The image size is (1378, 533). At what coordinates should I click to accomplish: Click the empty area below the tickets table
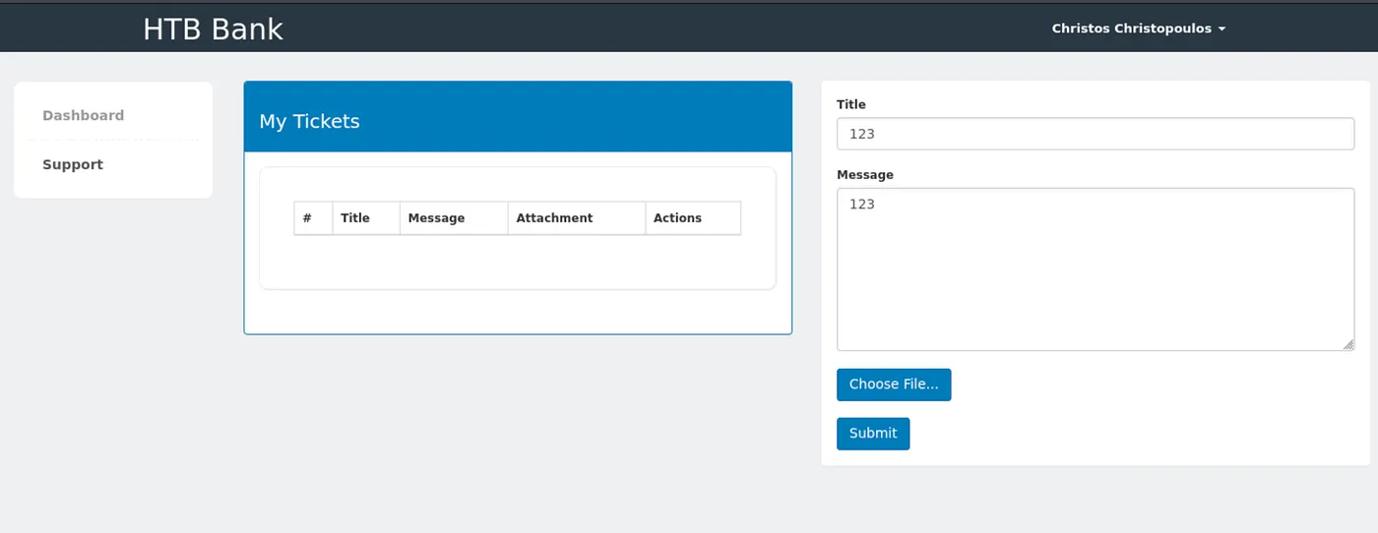[517, 264]
